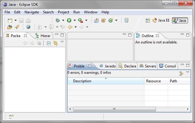The width and height of the screenshot is (195, 123).
Task: Open the New Java Class dropdown arrow
Action: point(116,20)
